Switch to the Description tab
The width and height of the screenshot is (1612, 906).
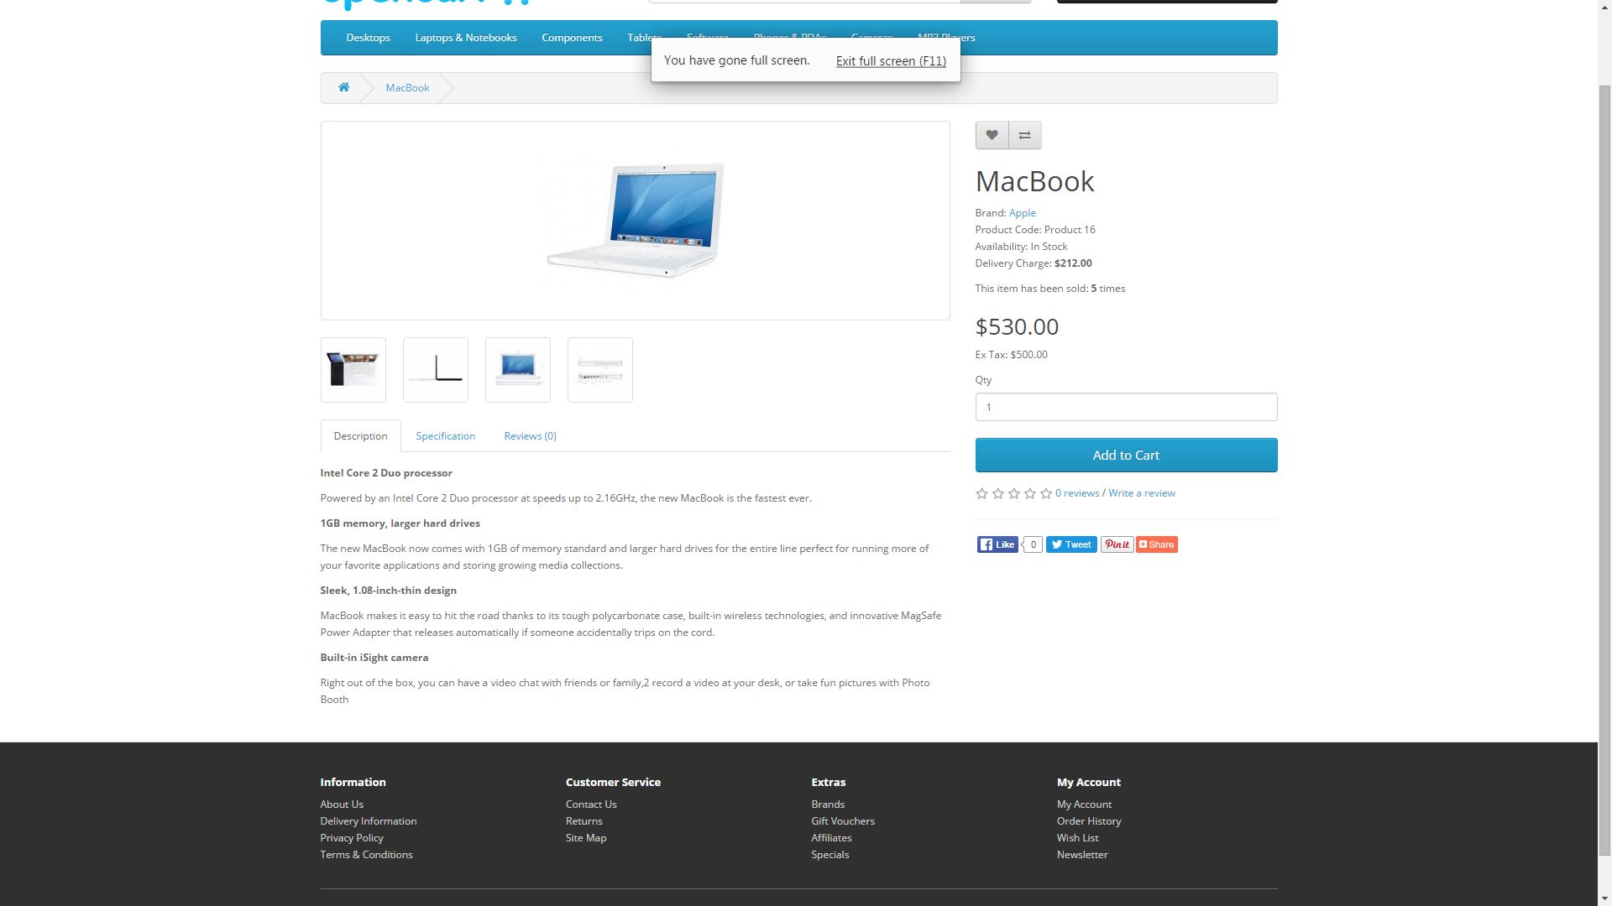[x=360, y=436]
